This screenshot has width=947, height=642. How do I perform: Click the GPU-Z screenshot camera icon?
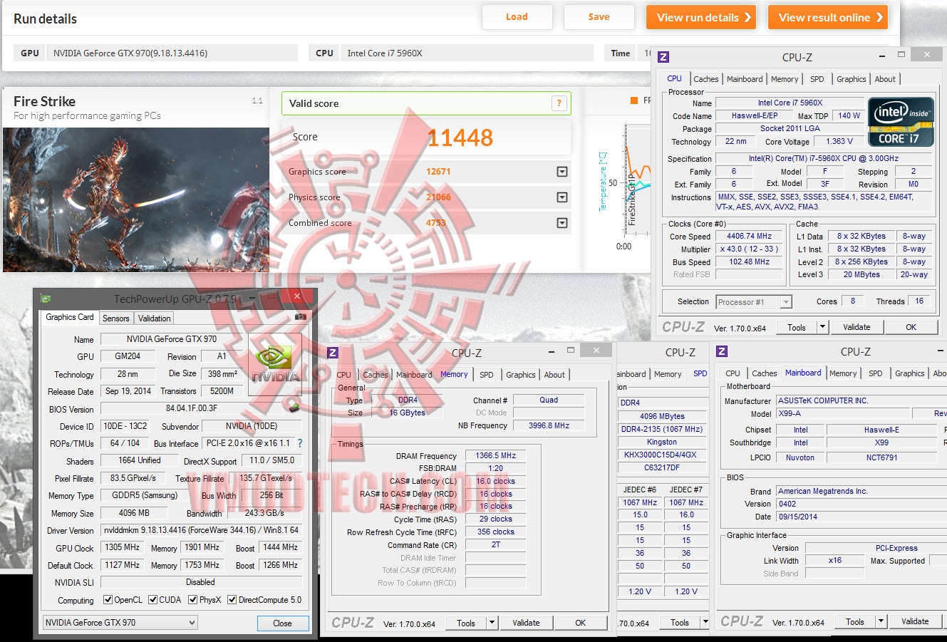[x=301, y=317]
